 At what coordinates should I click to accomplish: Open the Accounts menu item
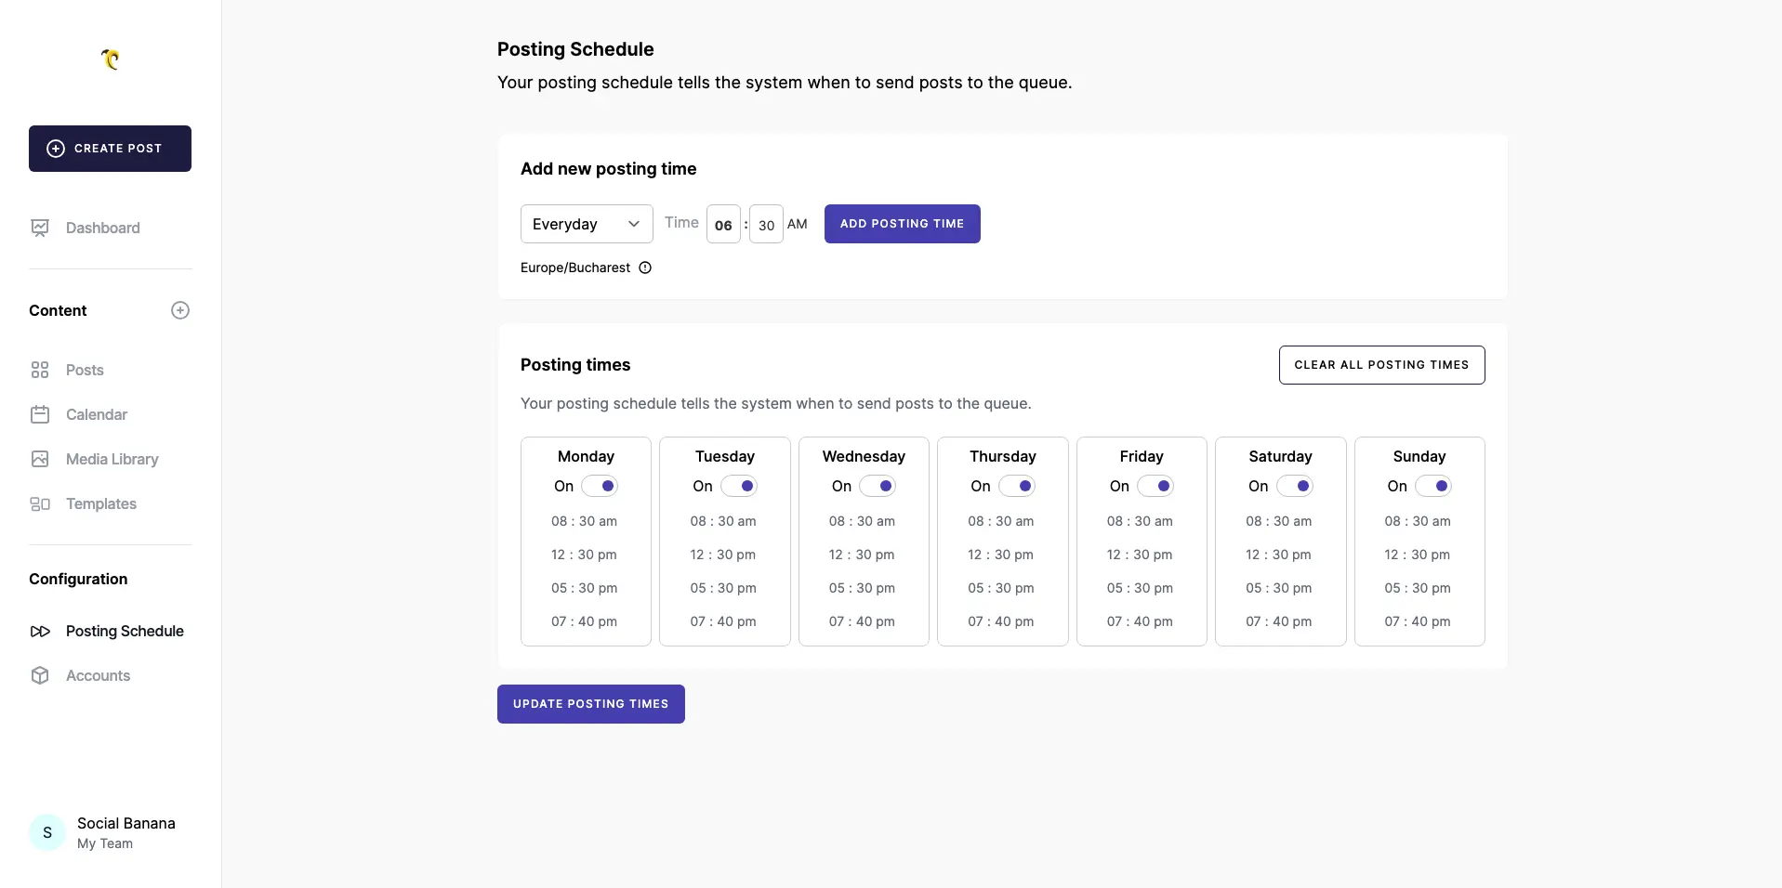pos(98,675)
